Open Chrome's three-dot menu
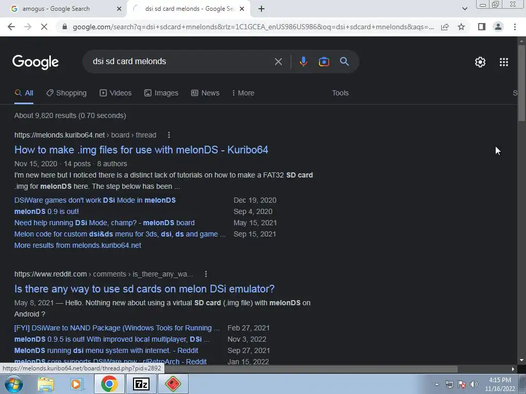526x394 pixels. [x=515, y=27]
